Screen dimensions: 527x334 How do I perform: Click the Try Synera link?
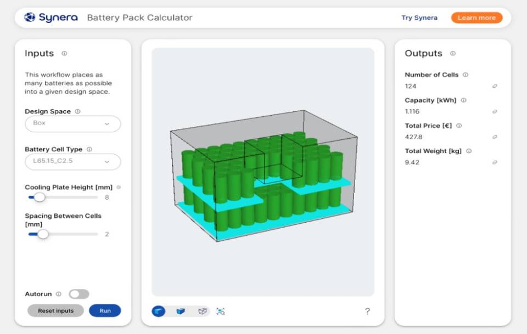tap(419, 18)
